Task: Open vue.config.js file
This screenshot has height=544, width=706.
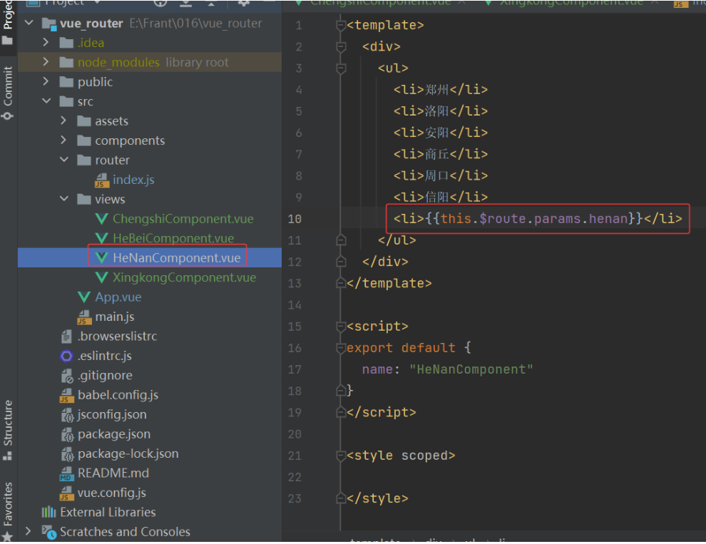Action: point(112,493)
